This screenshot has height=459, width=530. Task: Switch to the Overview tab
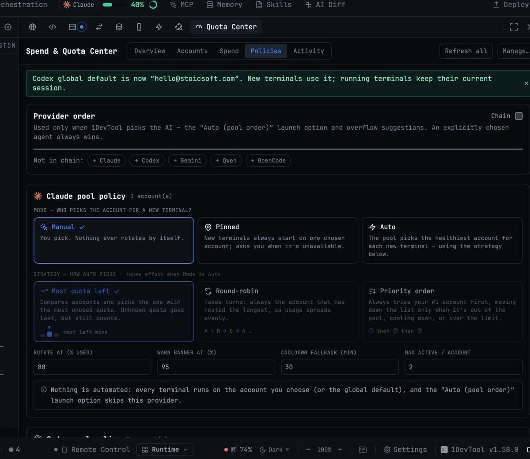(150, 51)
